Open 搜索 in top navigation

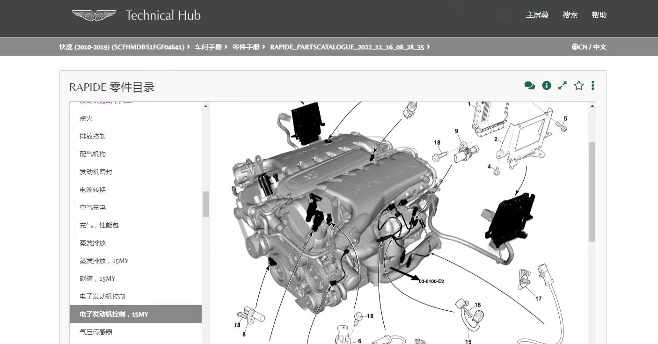570,15
